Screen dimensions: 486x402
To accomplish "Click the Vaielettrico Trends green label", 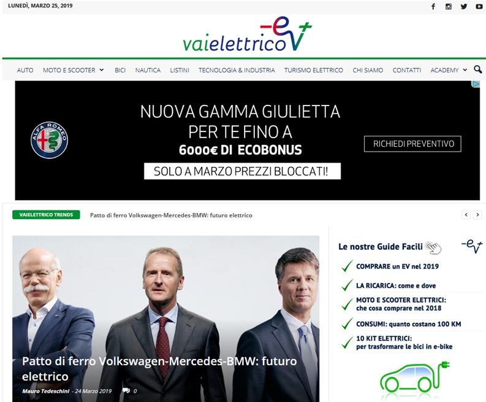I will click(46, 215).
